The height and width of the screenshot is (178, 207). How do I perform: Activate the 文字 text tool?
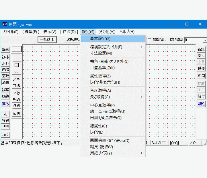(17, 79)
